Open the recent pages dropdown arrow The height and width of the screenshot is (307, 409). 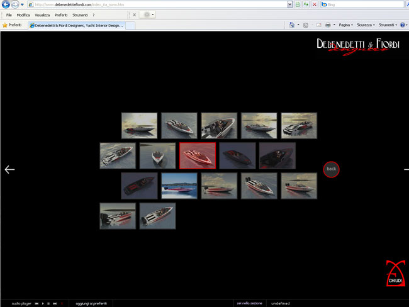[x=22, y=4]
